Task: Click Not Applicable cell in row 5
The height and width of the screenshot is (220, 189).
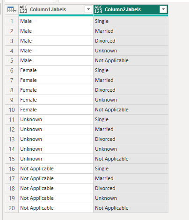Action: [x=131, y=60]
